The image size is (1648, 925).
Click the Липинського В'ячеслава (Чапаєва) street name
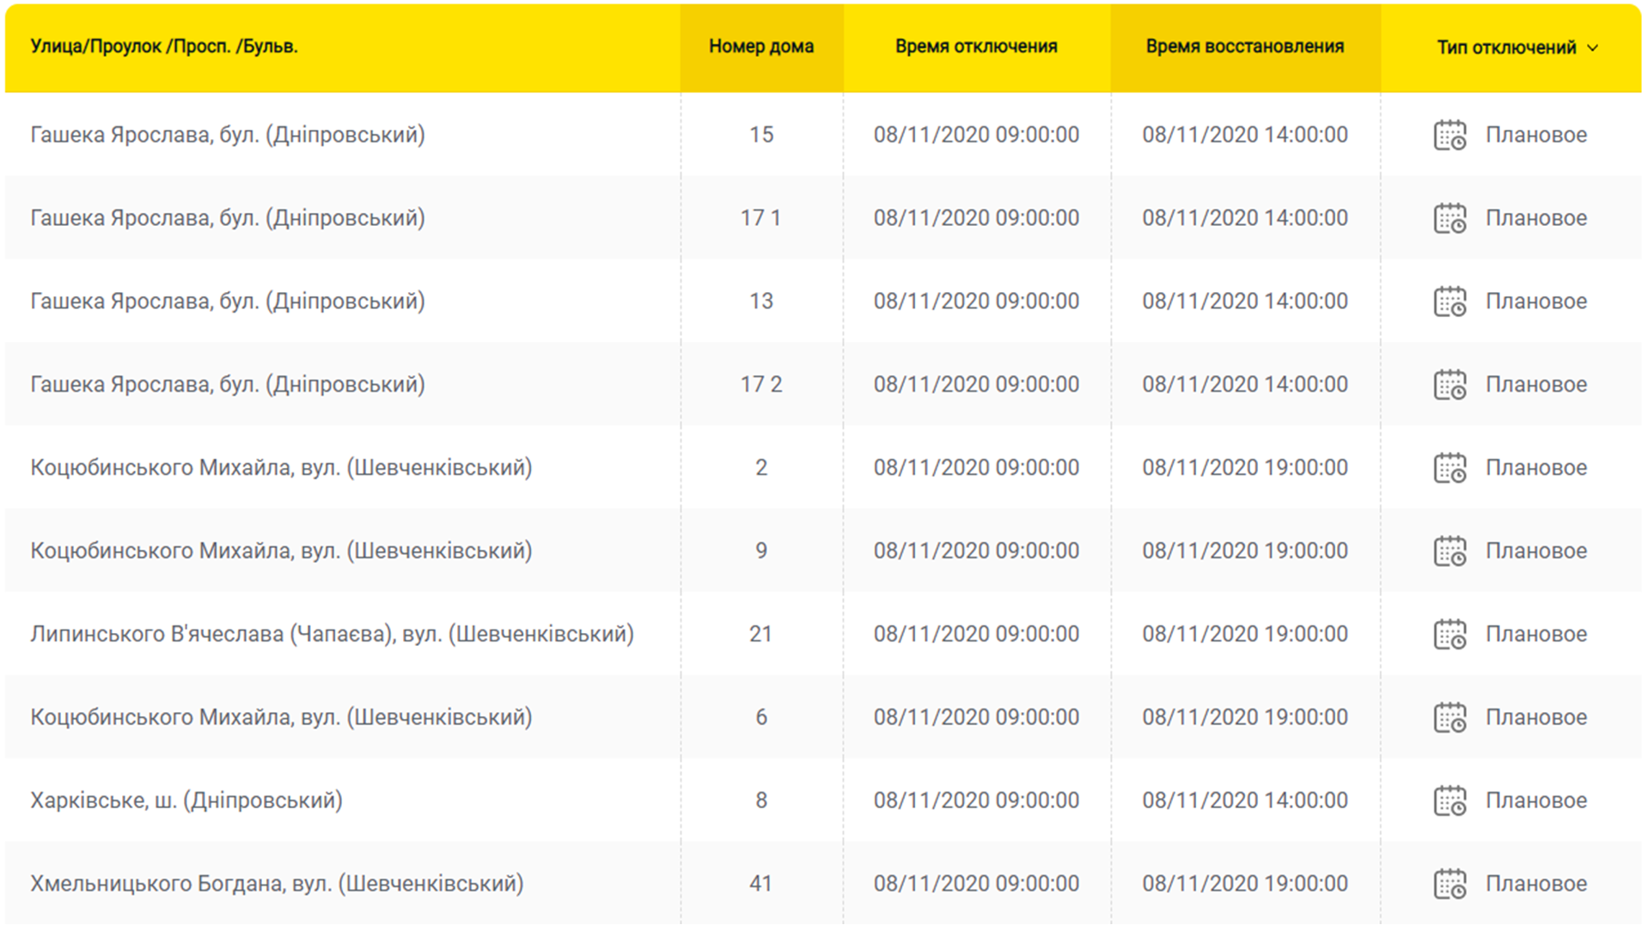click(x=332, y=634)
